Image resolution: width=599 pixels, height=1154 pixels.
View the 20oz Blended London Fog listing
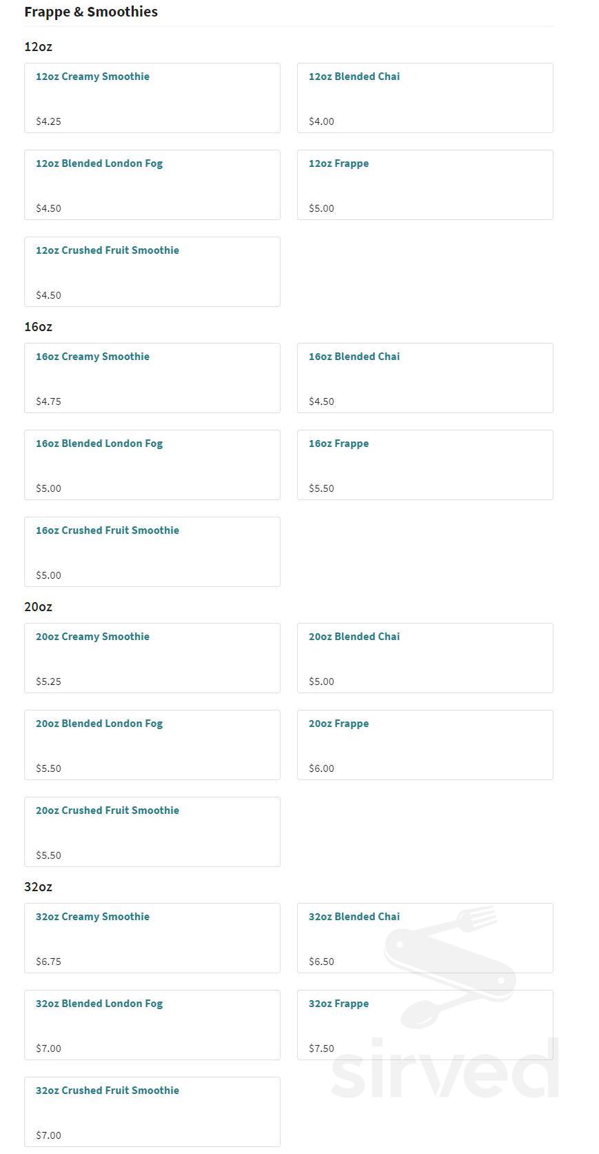[x=99, y=724]
